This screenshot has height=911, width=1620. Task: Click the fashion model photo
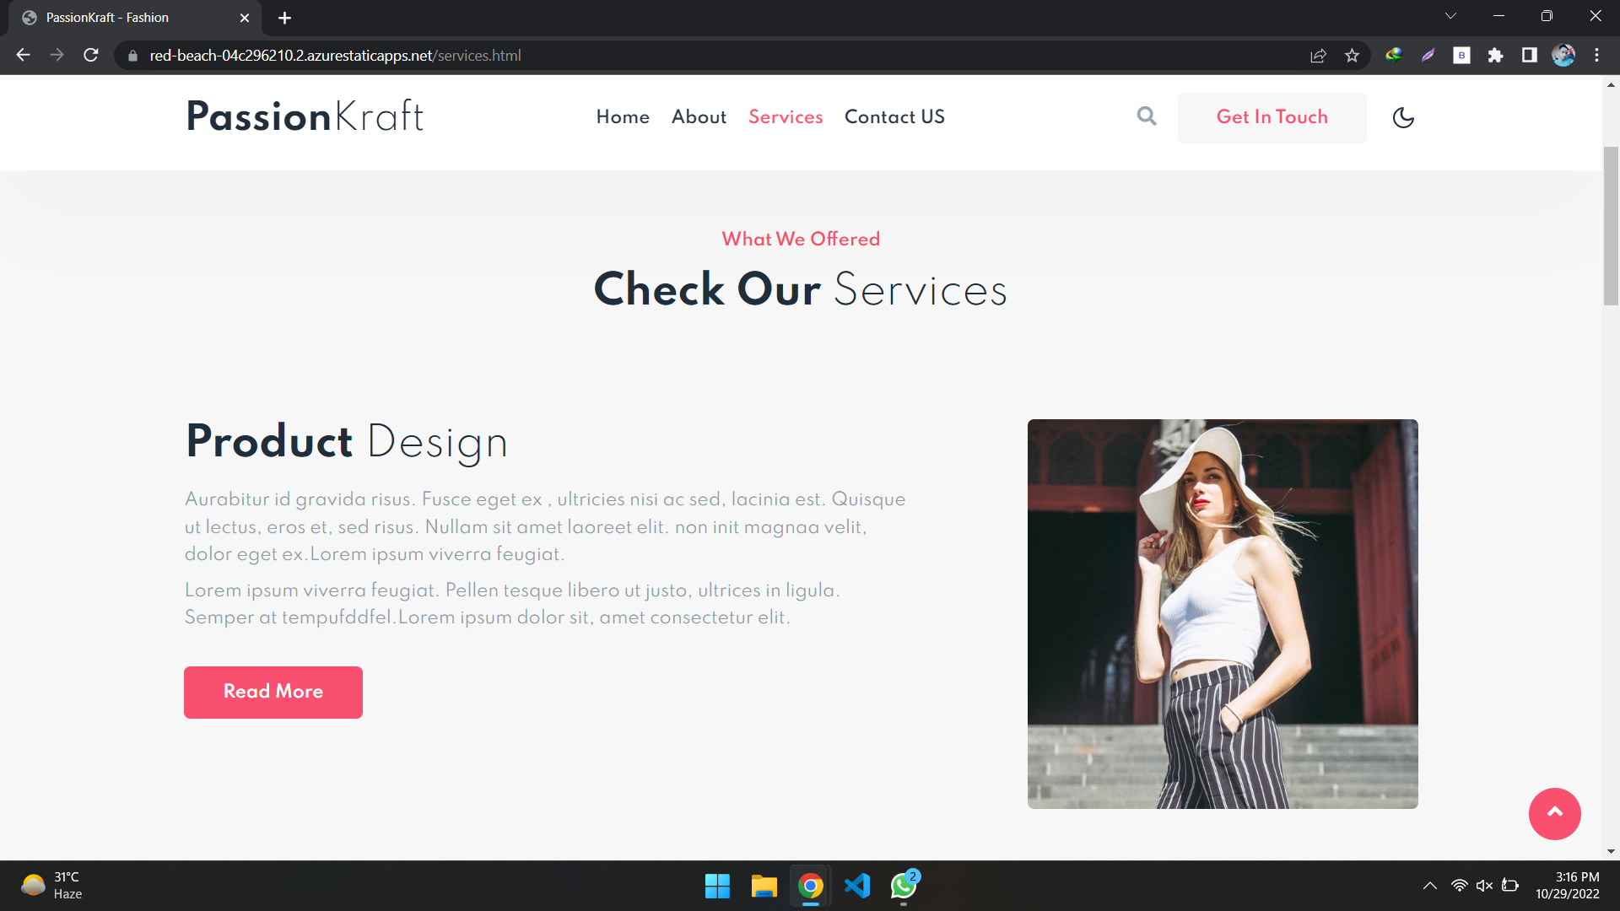pyautogui.click(x=1223, y=614)
